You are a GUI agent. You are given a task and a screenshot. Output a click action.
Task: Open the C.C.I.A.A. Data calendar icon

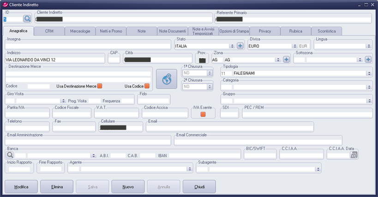point(354,155)
